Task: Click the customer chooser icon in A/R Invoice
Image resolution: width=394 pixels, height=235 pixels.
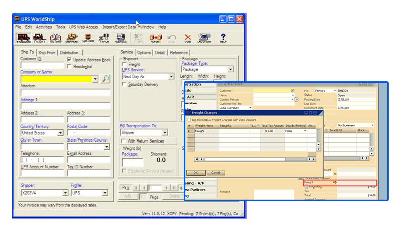Action: click(x=293, y=91)
